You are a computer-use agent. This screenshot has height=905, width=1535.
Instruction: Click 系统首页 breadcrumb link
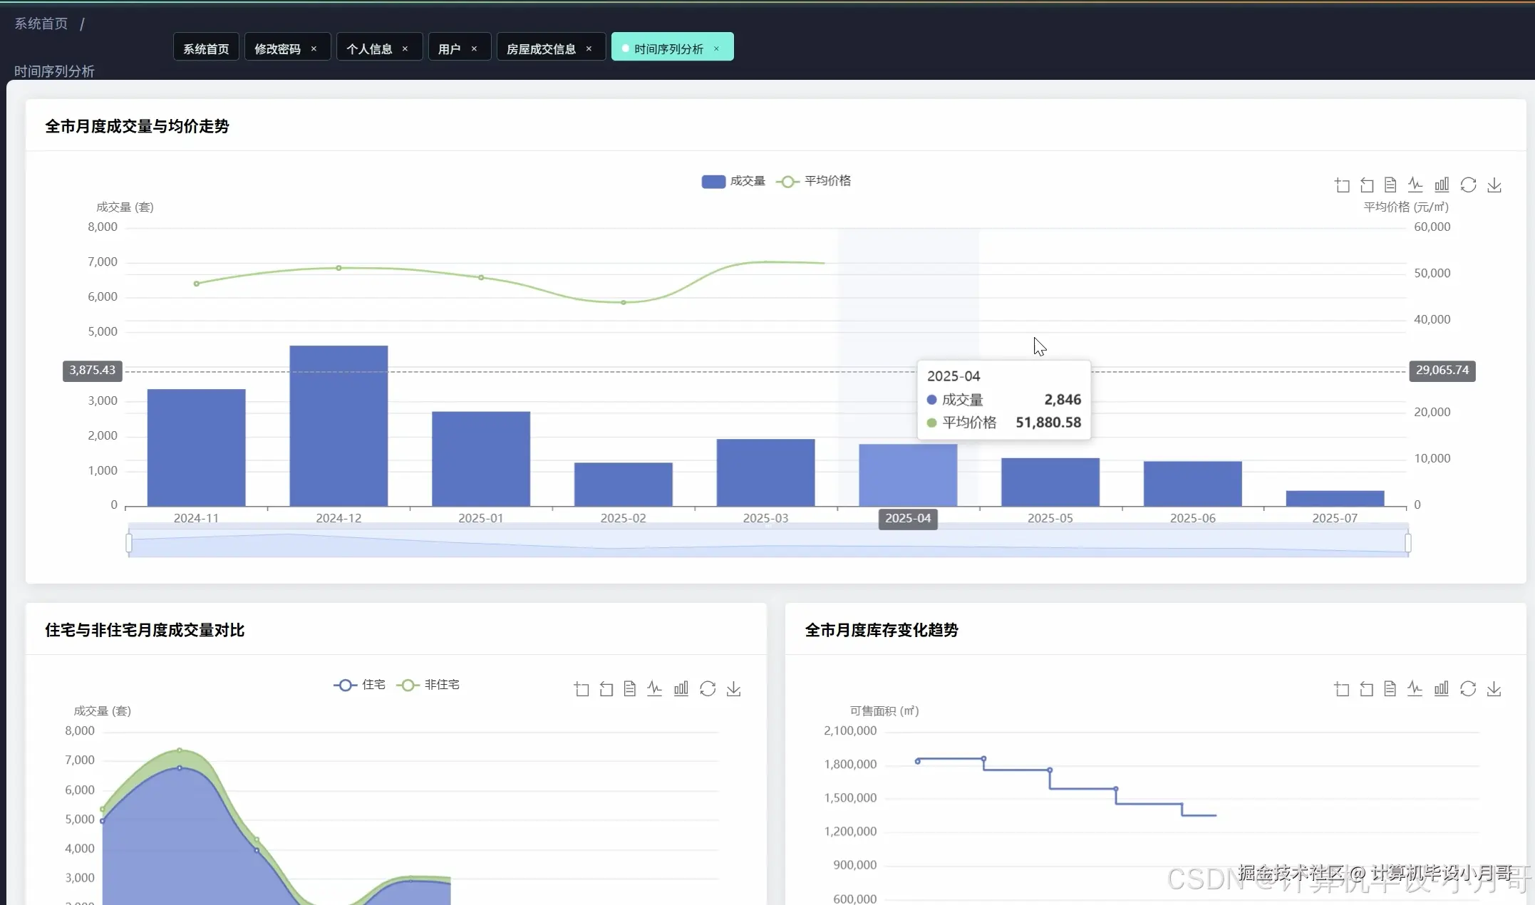point(41,24)
